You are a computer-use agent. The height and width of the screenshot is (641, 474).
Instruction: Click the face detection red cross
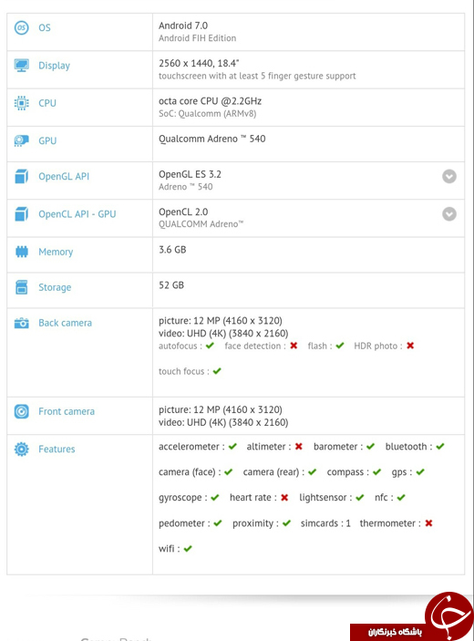[294, 346]
